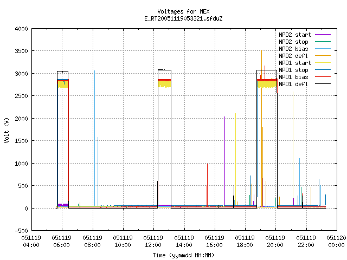This screenshot has width=347, height=260.
Task: Click the 051120 00:00 x-axis label
Action: click(336, 242)
